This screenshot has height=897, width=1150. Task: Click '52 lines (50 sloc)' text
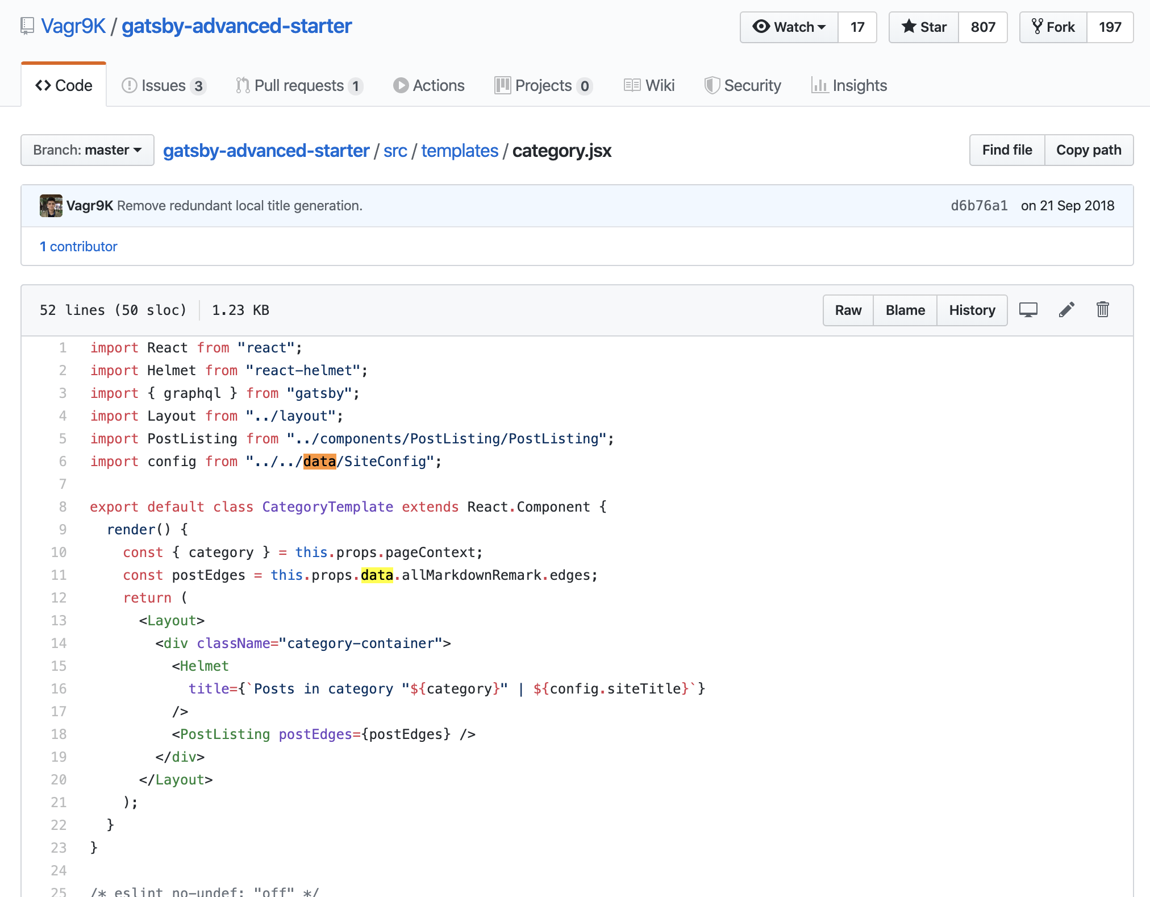tap(113, 310)
